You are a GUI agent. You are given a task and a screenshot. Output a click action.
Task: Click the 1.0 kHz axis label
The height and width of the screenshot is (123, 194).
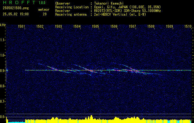coord(2,55)
